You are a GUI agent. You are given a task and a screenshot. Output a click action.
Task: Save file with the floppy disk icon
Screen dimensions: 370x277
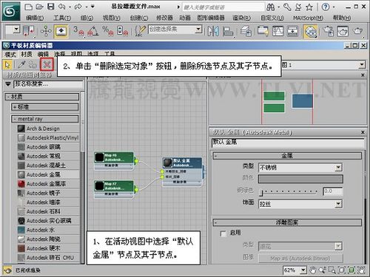point(51,7)
